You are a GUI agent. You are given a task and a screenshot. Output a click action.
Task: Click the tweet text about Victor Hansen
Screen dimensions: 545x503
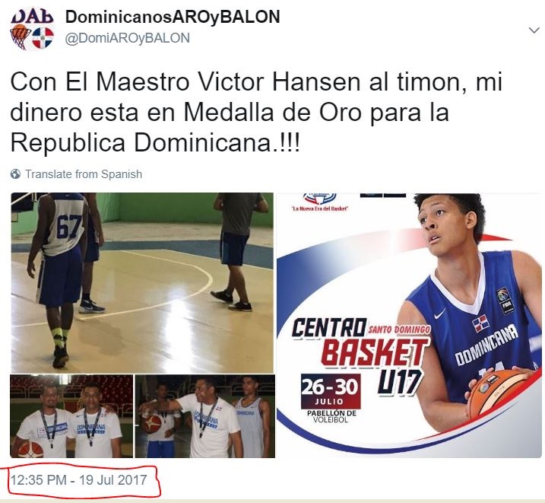pyautogui.click(x=256, y=113)
